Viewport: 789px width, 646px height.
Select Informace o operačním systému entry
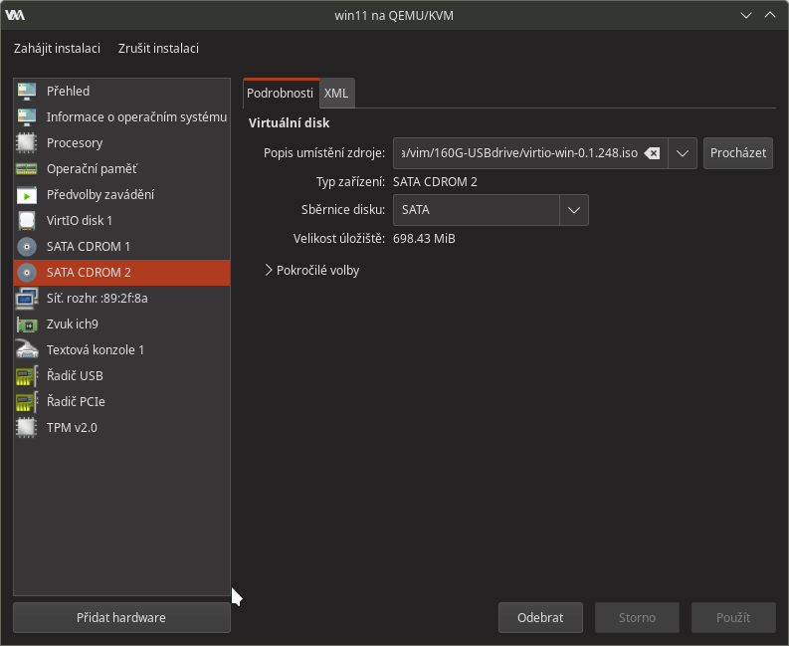[x=121, y=116]
